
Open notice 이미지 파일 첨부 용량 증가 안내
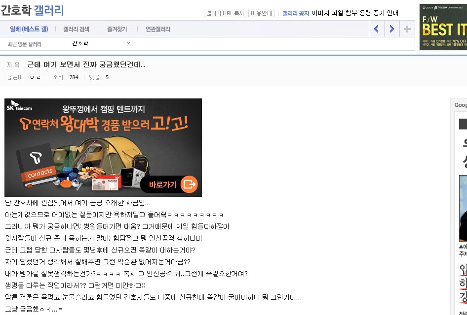point(355,13)
